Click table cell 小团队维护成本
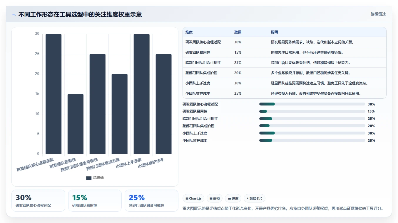This screenshot has height=223, width=398. 198,93
